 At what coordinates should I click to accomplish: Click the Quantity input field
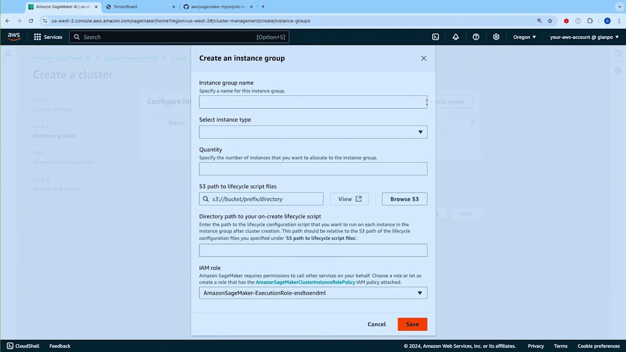point(313,169)
